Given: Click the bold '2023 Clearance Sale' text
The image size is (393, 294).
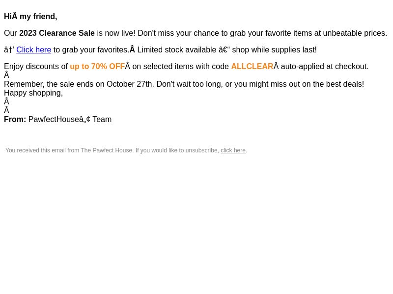Looking at the screenshot, I should click(x=57, y=33).
